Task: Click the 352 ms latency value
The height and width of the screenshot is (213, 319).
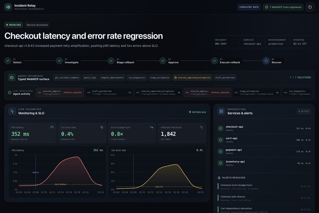Action: click(x=20, y=134)
